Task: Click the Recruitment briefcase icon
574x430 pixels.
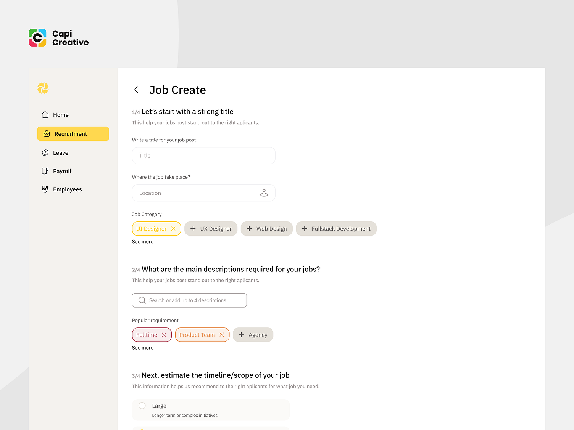Action: [x=47, y=133]
